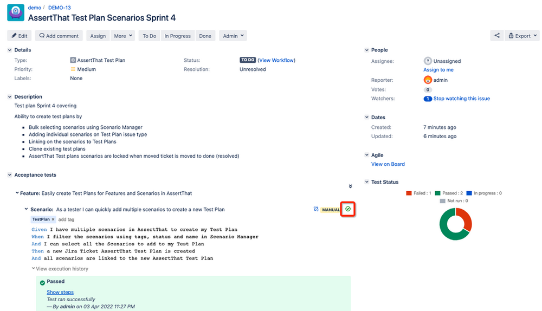Screen dimensions: 542x311
Task: Click the double chevron collapse-all icon
Action: [350, 186]
